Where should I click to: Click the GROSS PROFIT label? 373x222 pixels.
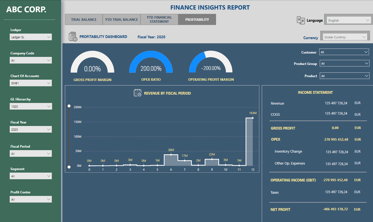[283, 128]
